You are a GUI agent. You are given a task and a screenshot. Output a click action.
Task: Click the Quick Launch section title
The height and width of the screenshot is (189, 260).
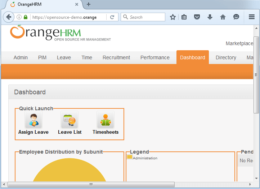pyautogui.click(x=36, y=108)
